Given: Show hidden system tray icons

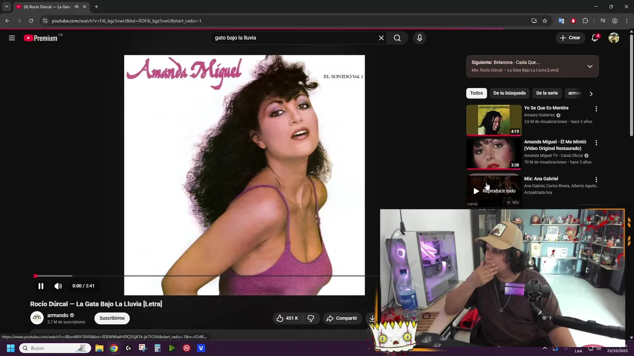Looking at the screenshot, I should [x=545, y=348].
